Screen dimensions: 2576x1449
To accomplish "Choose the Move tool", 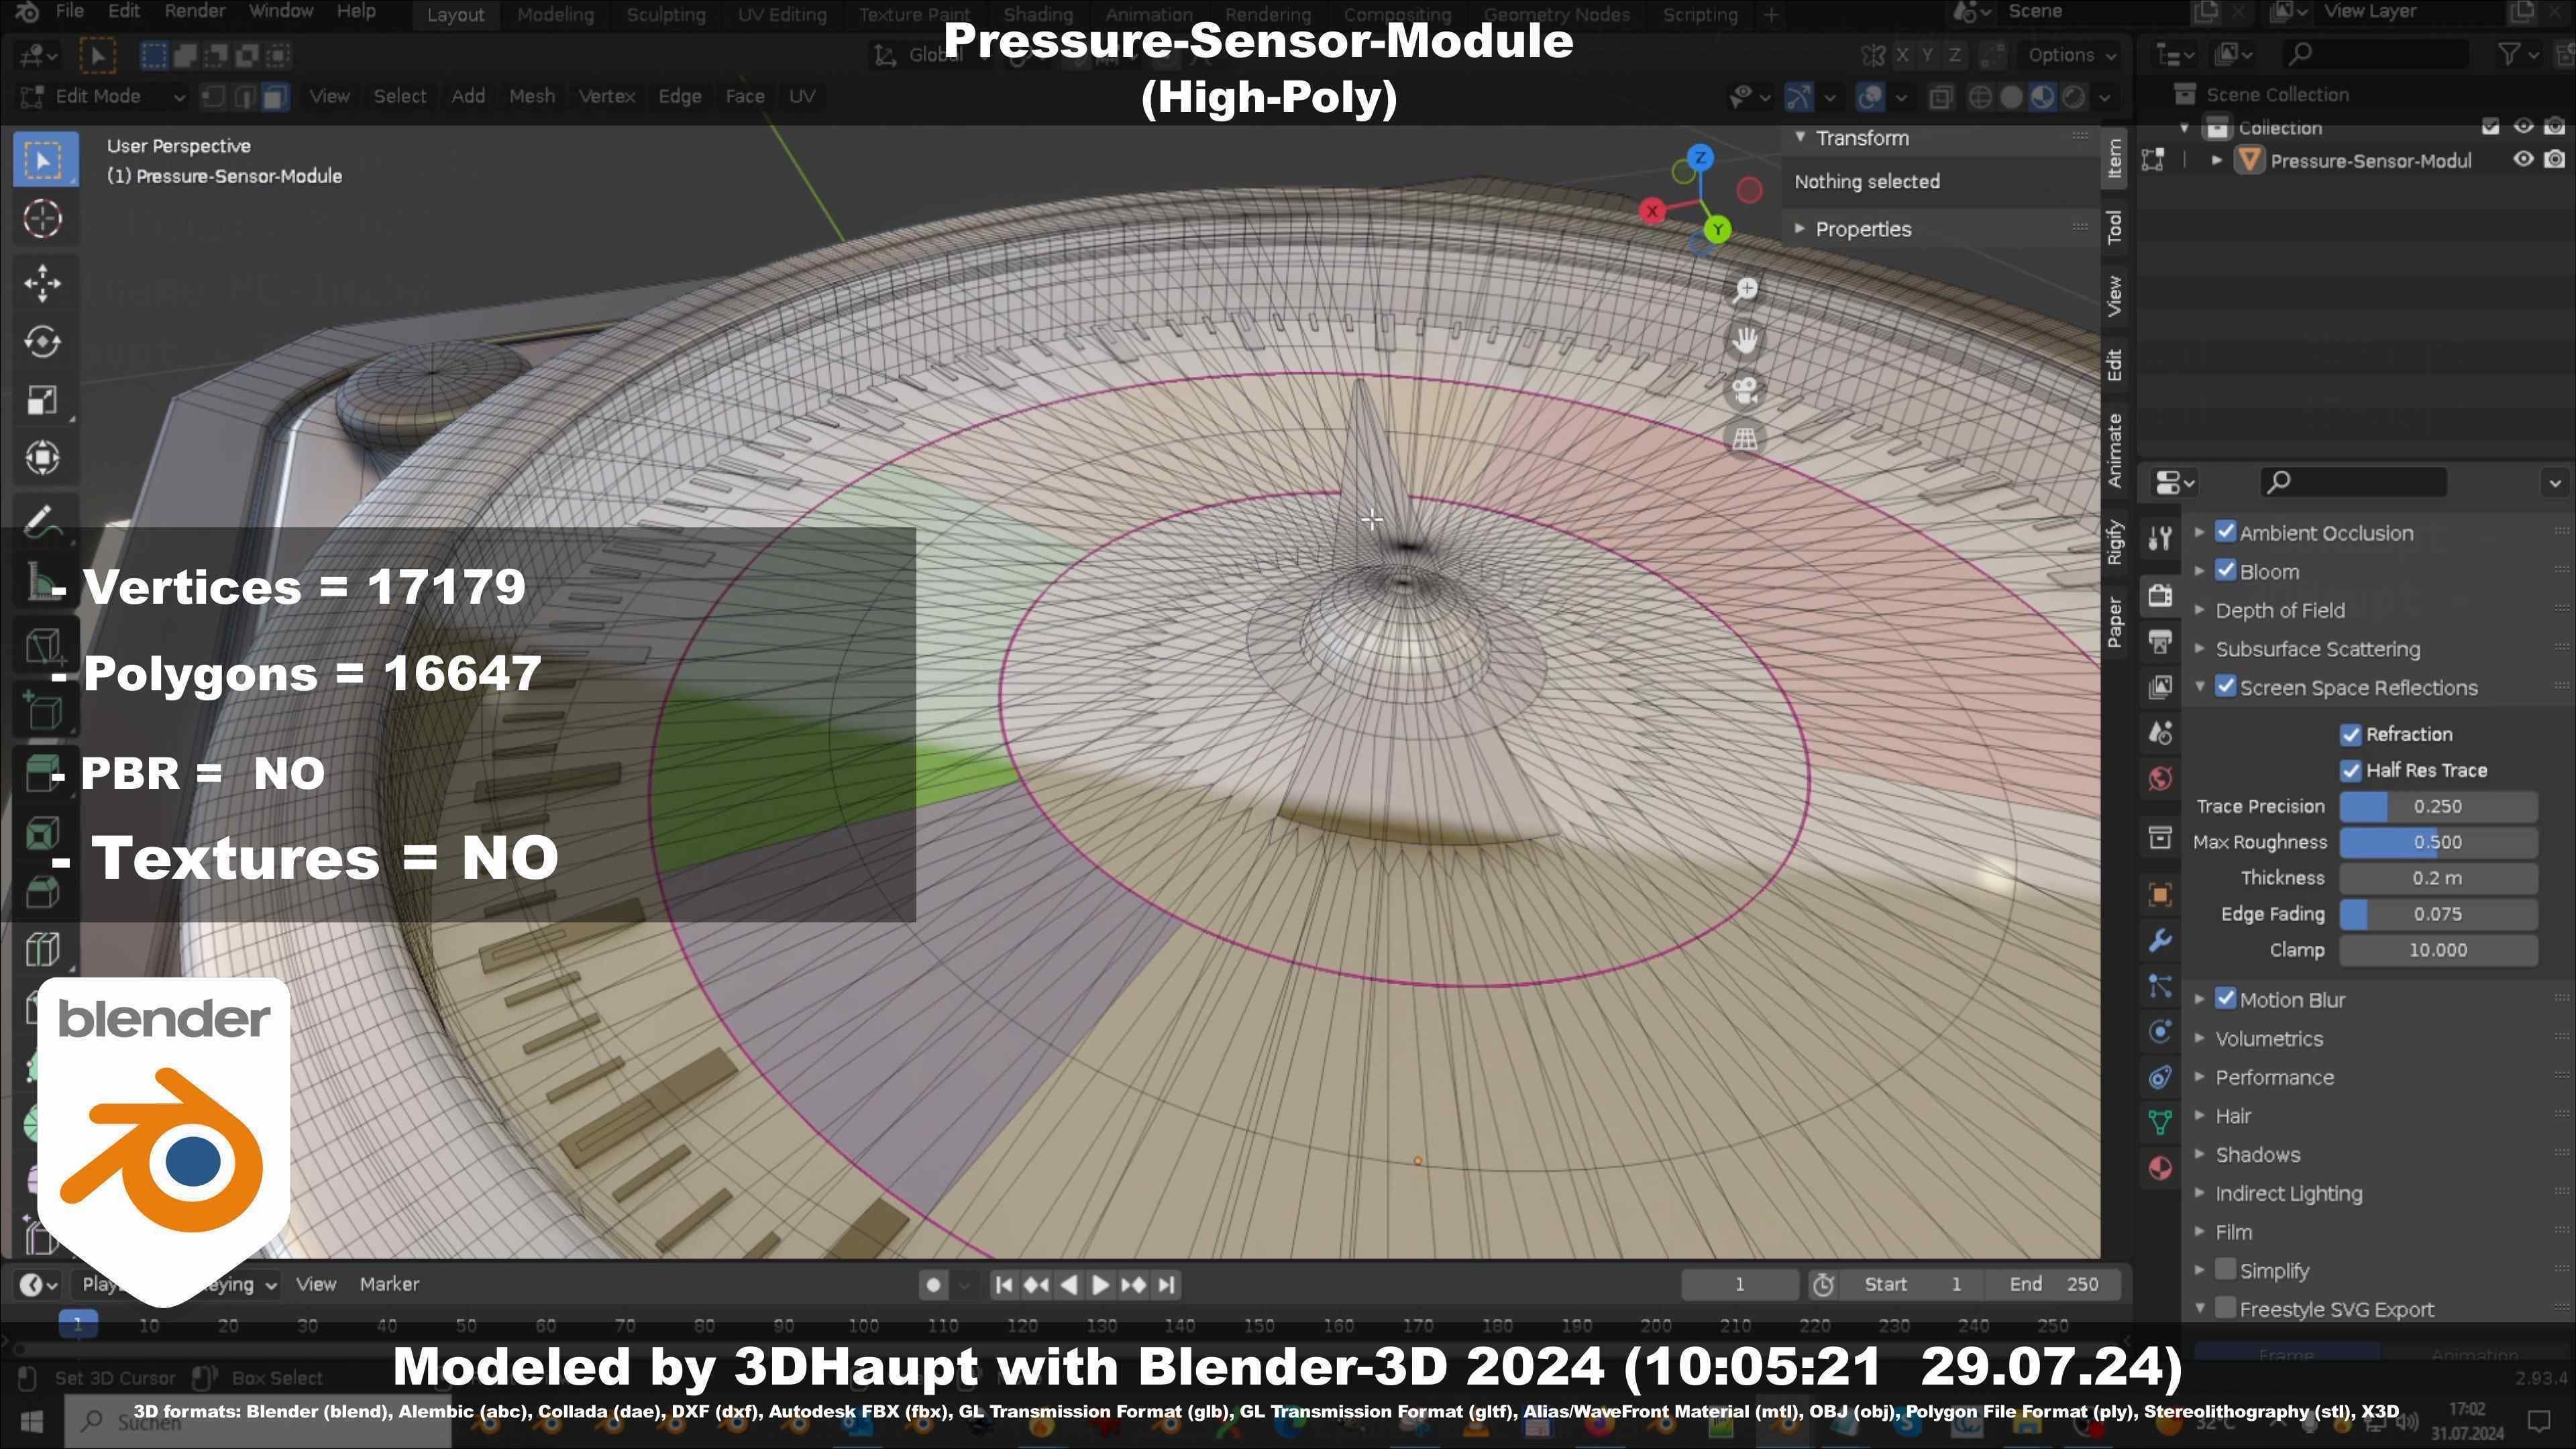I will point(43,283).
